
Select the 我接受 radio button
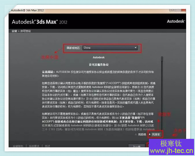[149, 134]
